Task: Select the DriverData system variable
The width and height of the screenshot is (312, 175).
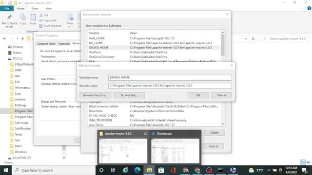Action: [x=154, y=111]
